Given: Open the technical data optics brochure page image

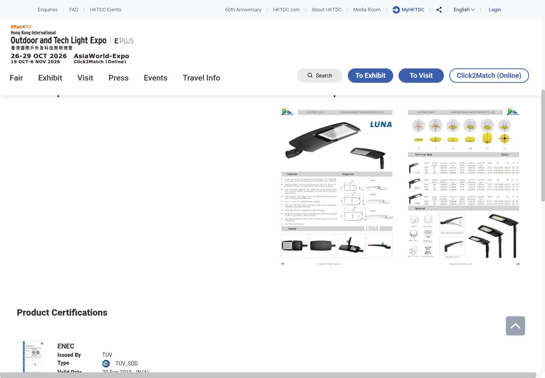Looking at the screenshot, I should [x=464, y=186].
